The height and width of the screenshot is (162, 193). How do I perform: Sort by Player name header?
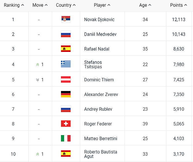click(x=102, y=5)
